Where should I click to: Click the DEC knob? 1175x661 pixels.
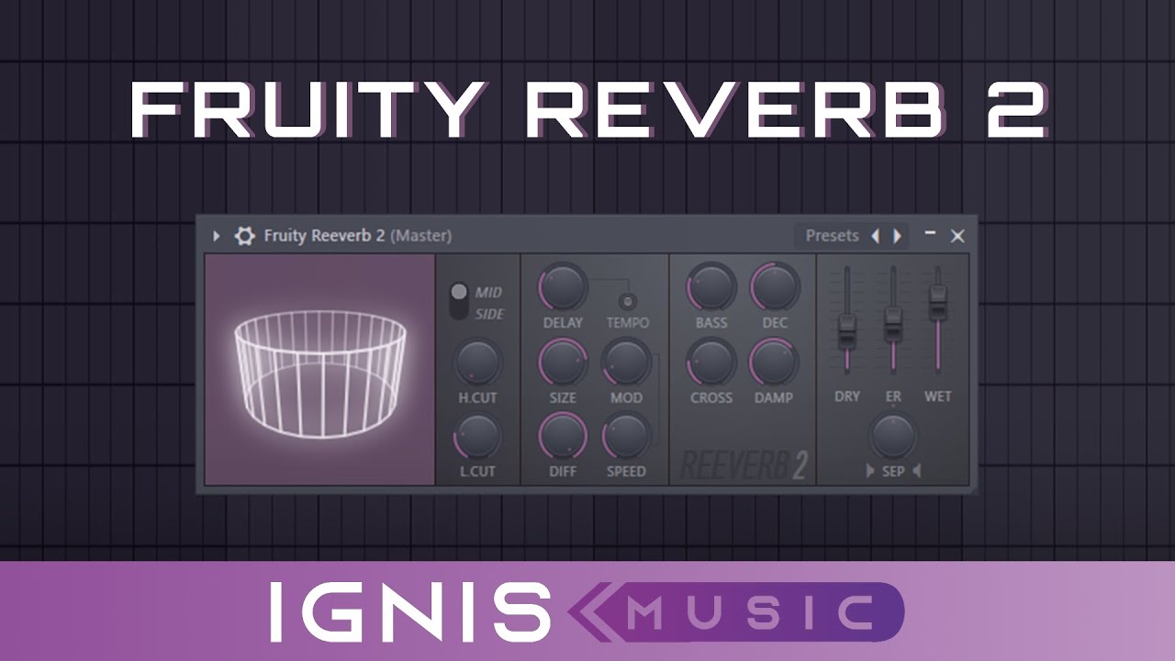pos(774,286)
